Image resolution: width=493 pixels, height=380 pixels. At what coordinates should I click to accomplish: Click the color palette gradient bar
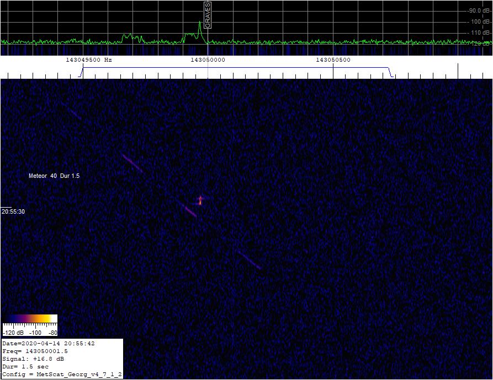coord(30,318)
